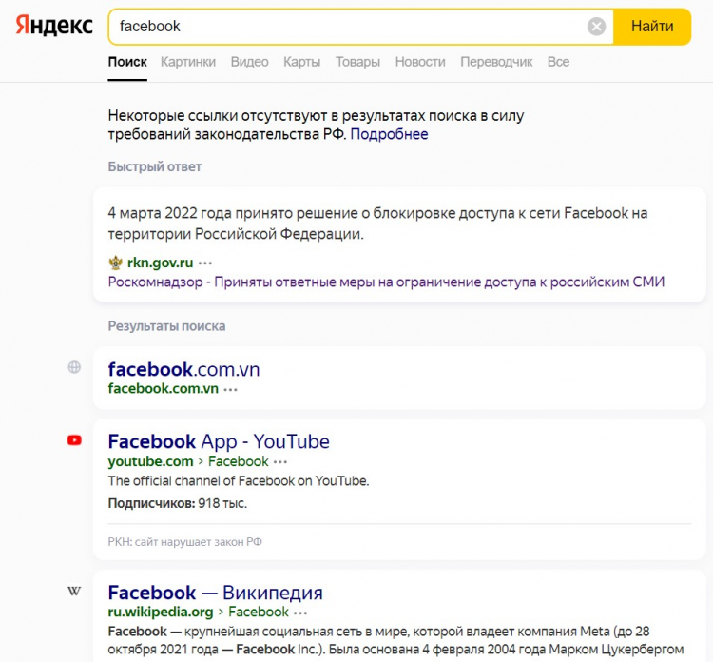Screen dimensions: 713x662
Task: Switch to the Картинки tab
Action: pos(188,62)
